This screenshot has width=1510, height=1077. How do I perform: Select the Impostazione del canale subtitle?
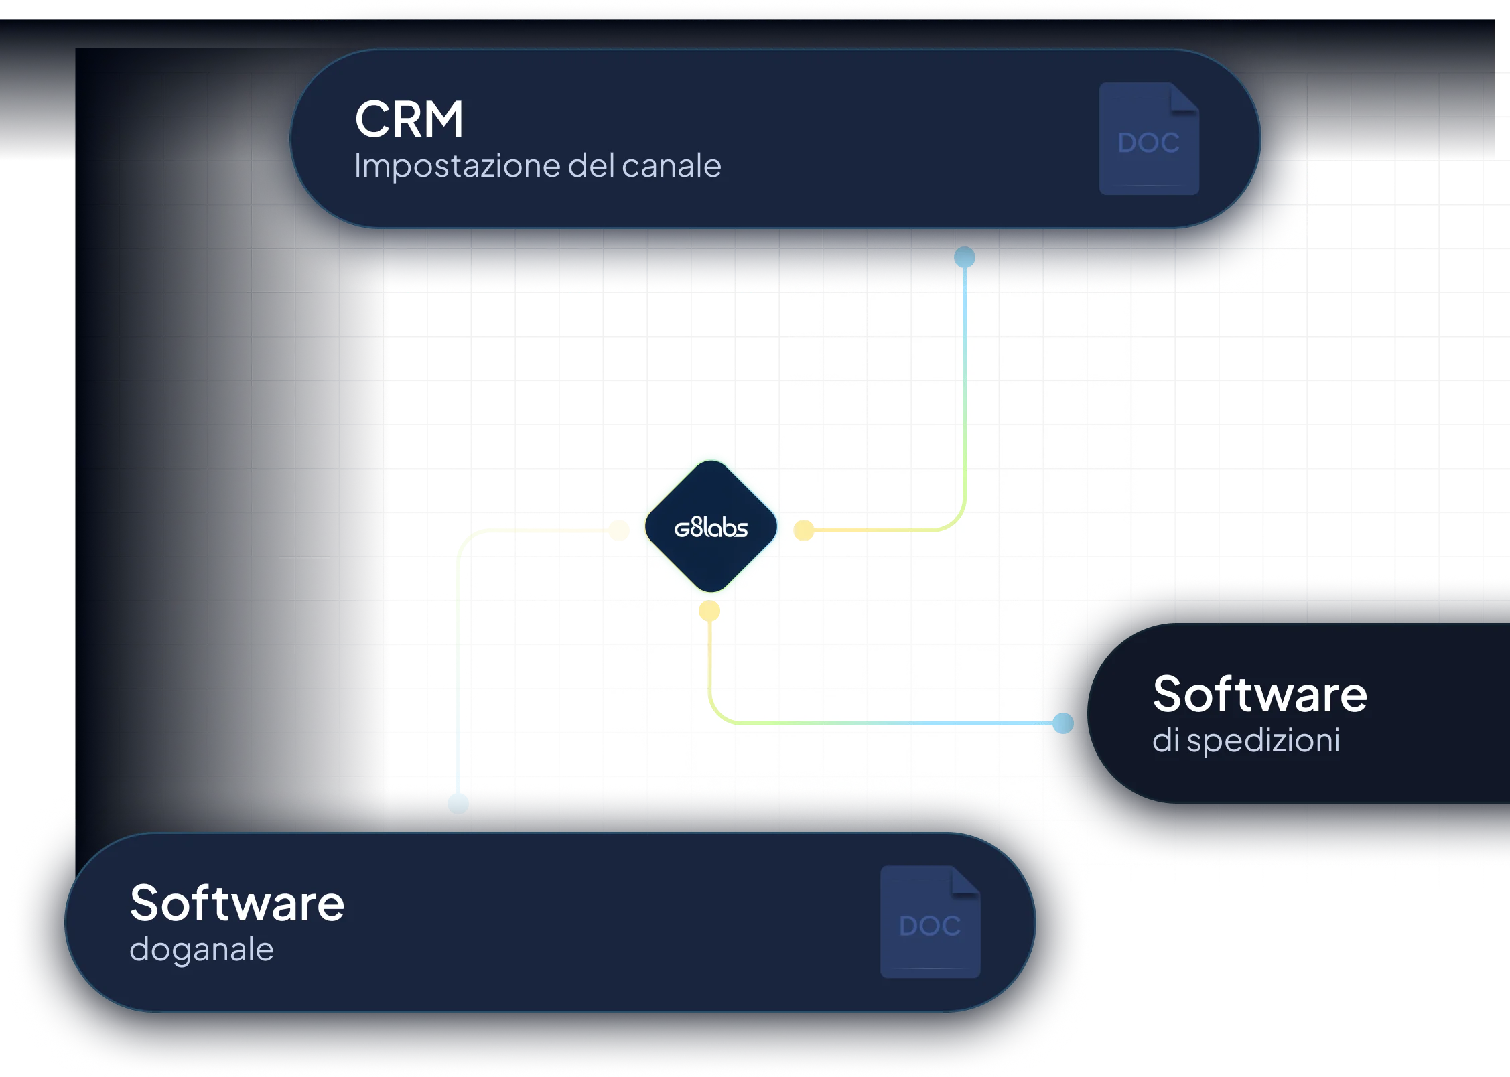[537, 166]
